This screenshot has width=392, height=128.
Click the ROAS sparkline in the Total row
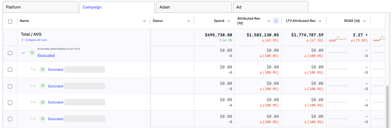tap(338, 39)
